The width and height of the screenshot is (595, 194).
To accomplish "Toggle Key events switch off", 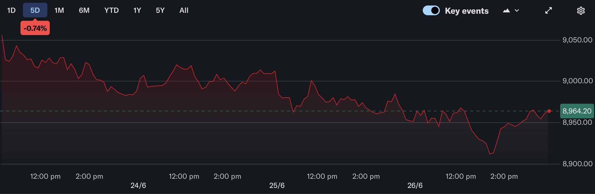I will click(x=431, y=10).
